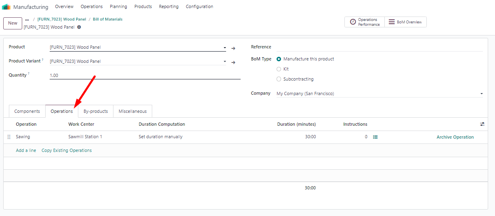495x216 pixels.
Task: Click the Sawing row drag handle
Action: pos(9,137)
